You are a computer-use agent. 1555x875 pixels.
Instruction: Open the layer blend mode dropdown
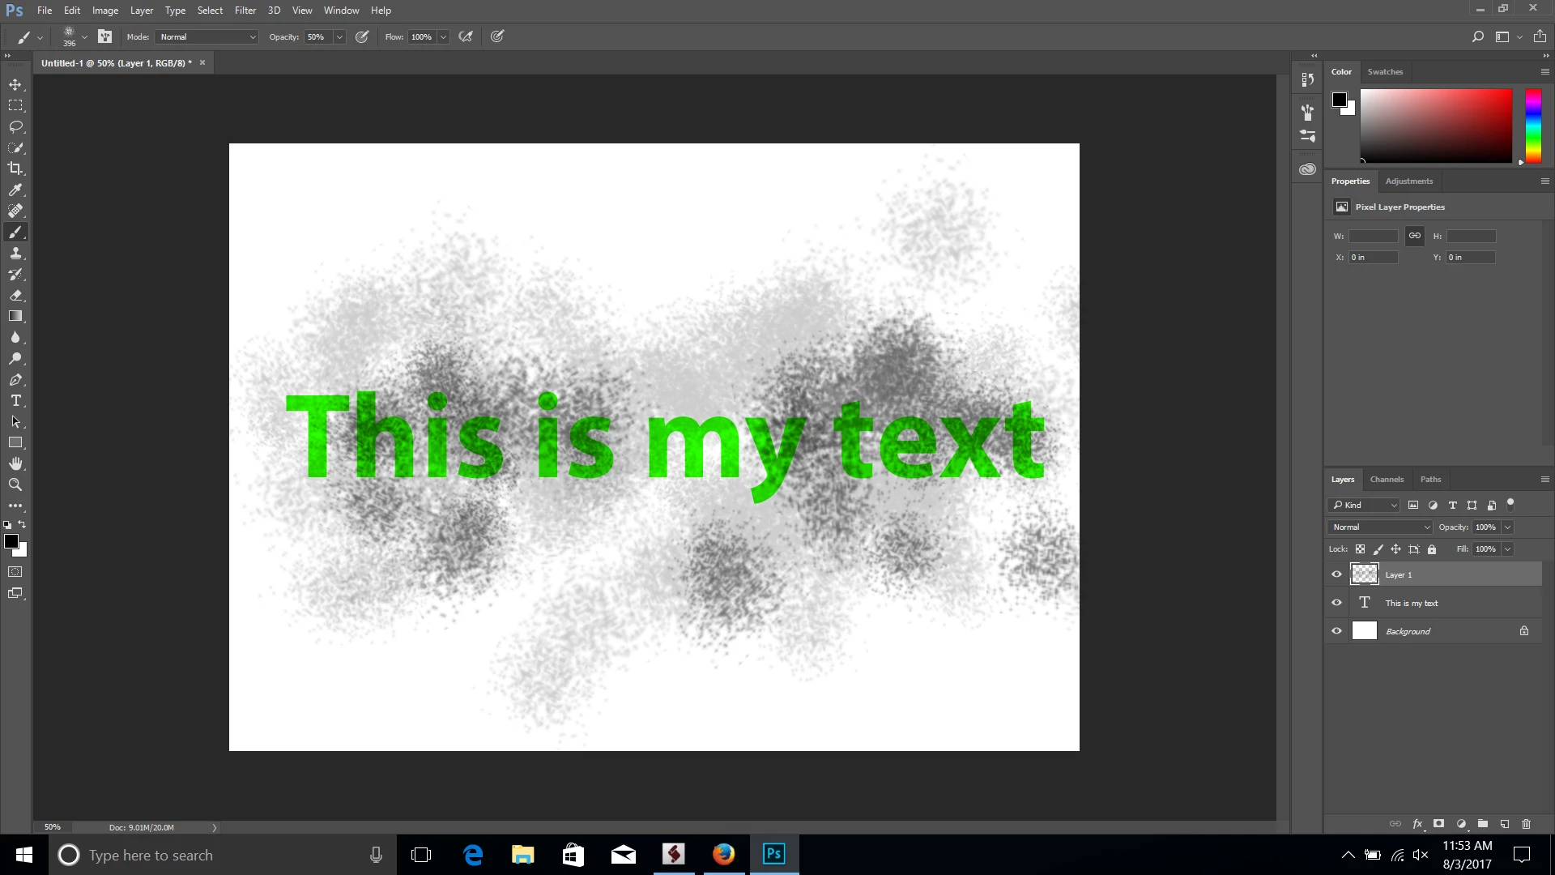1380,527
